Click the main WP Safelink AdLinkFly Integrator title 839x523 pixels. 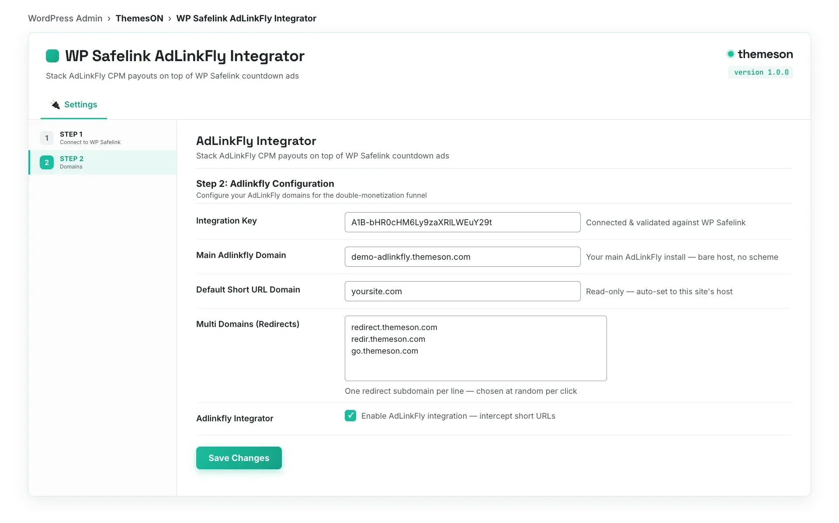coord(185,56)
